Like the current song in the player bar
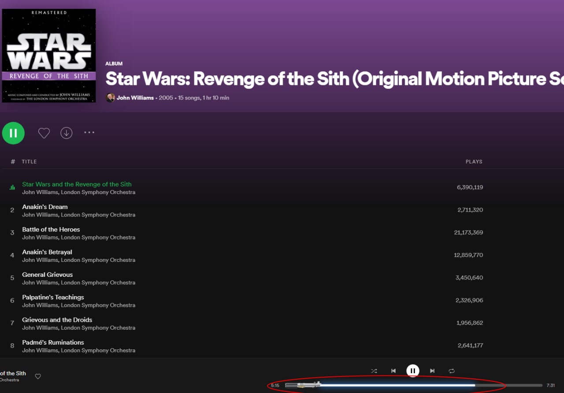The height and width of the screenshot is (393, 564). 38,376
